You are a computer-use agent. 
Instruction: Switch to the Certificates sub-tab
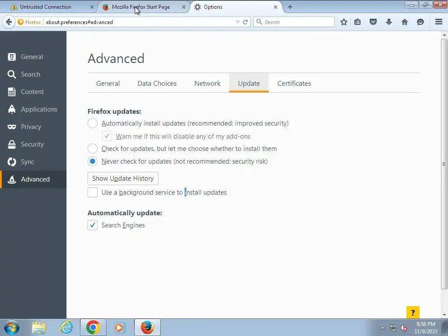tap(294, 84)
